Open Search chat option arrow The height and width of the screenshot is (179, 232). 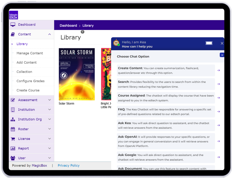218,84
